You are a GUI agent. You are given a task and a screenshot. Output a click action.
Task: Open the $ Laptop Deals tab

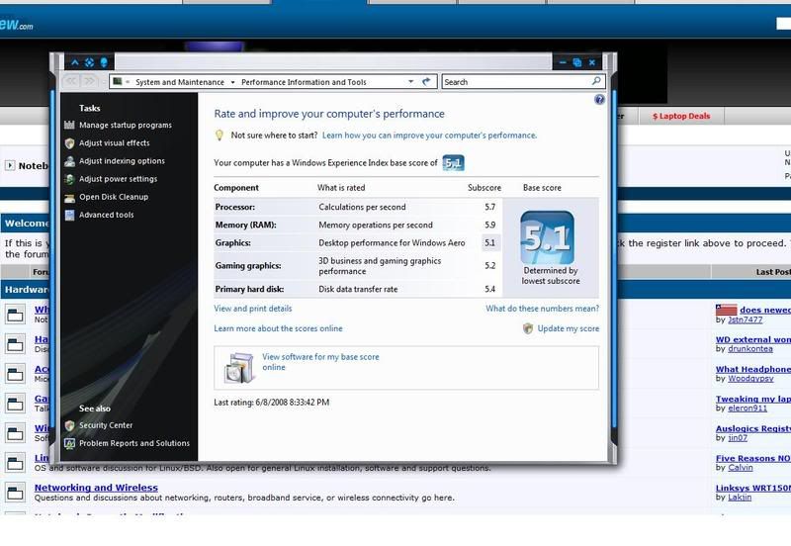(x=681, y=116)
